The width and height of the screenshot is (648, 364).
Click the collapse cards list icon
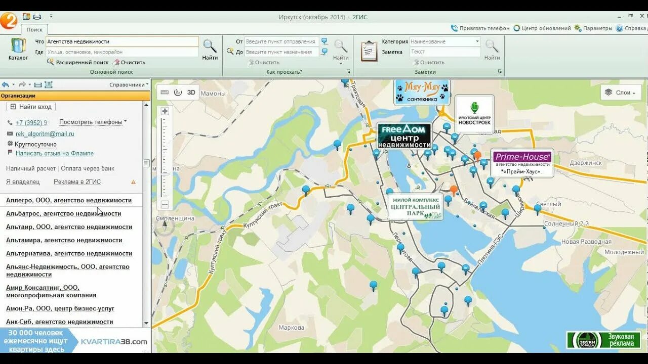pos(38,84)
